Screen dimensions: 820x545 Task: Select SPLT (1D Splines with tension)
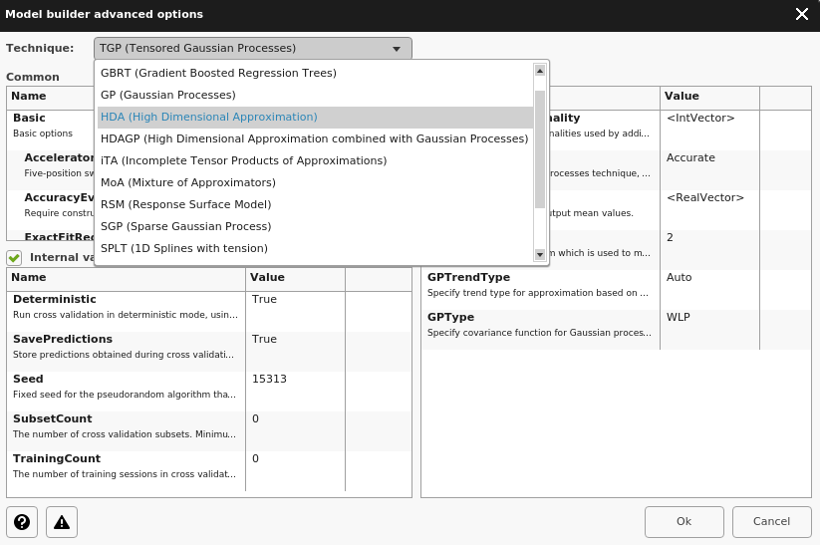(x=184, y=248)
